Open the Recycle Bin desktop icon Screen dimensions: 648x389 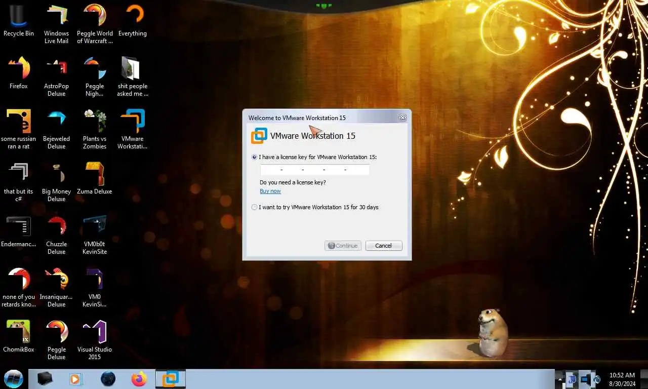coord(19,21)
